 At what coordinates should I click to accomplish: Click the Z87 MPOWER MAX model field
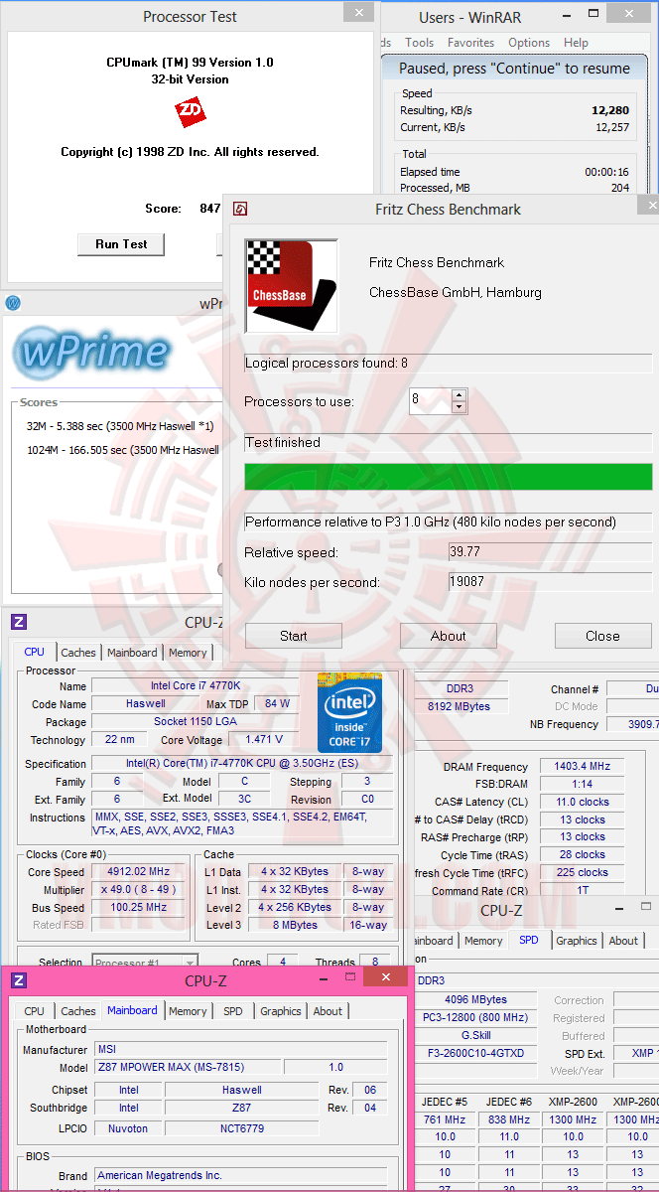click(189, 1068)
